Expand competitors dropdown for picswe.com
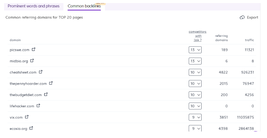 click(195, 50)
